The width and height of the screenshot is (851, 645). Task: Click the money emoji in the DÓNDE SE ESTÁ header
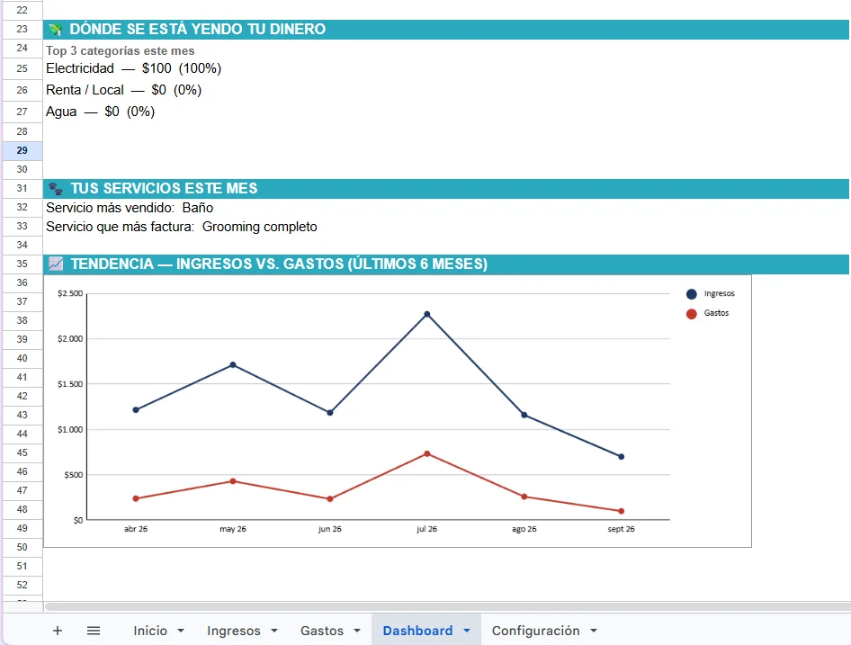click(56, 30)
